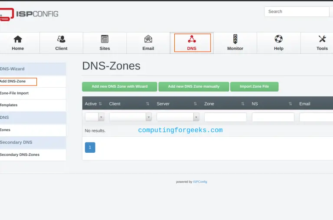The width and height of the screenshot is (333, 220).
Task: Open the Email envelope icon
Action: pos(148,39)
